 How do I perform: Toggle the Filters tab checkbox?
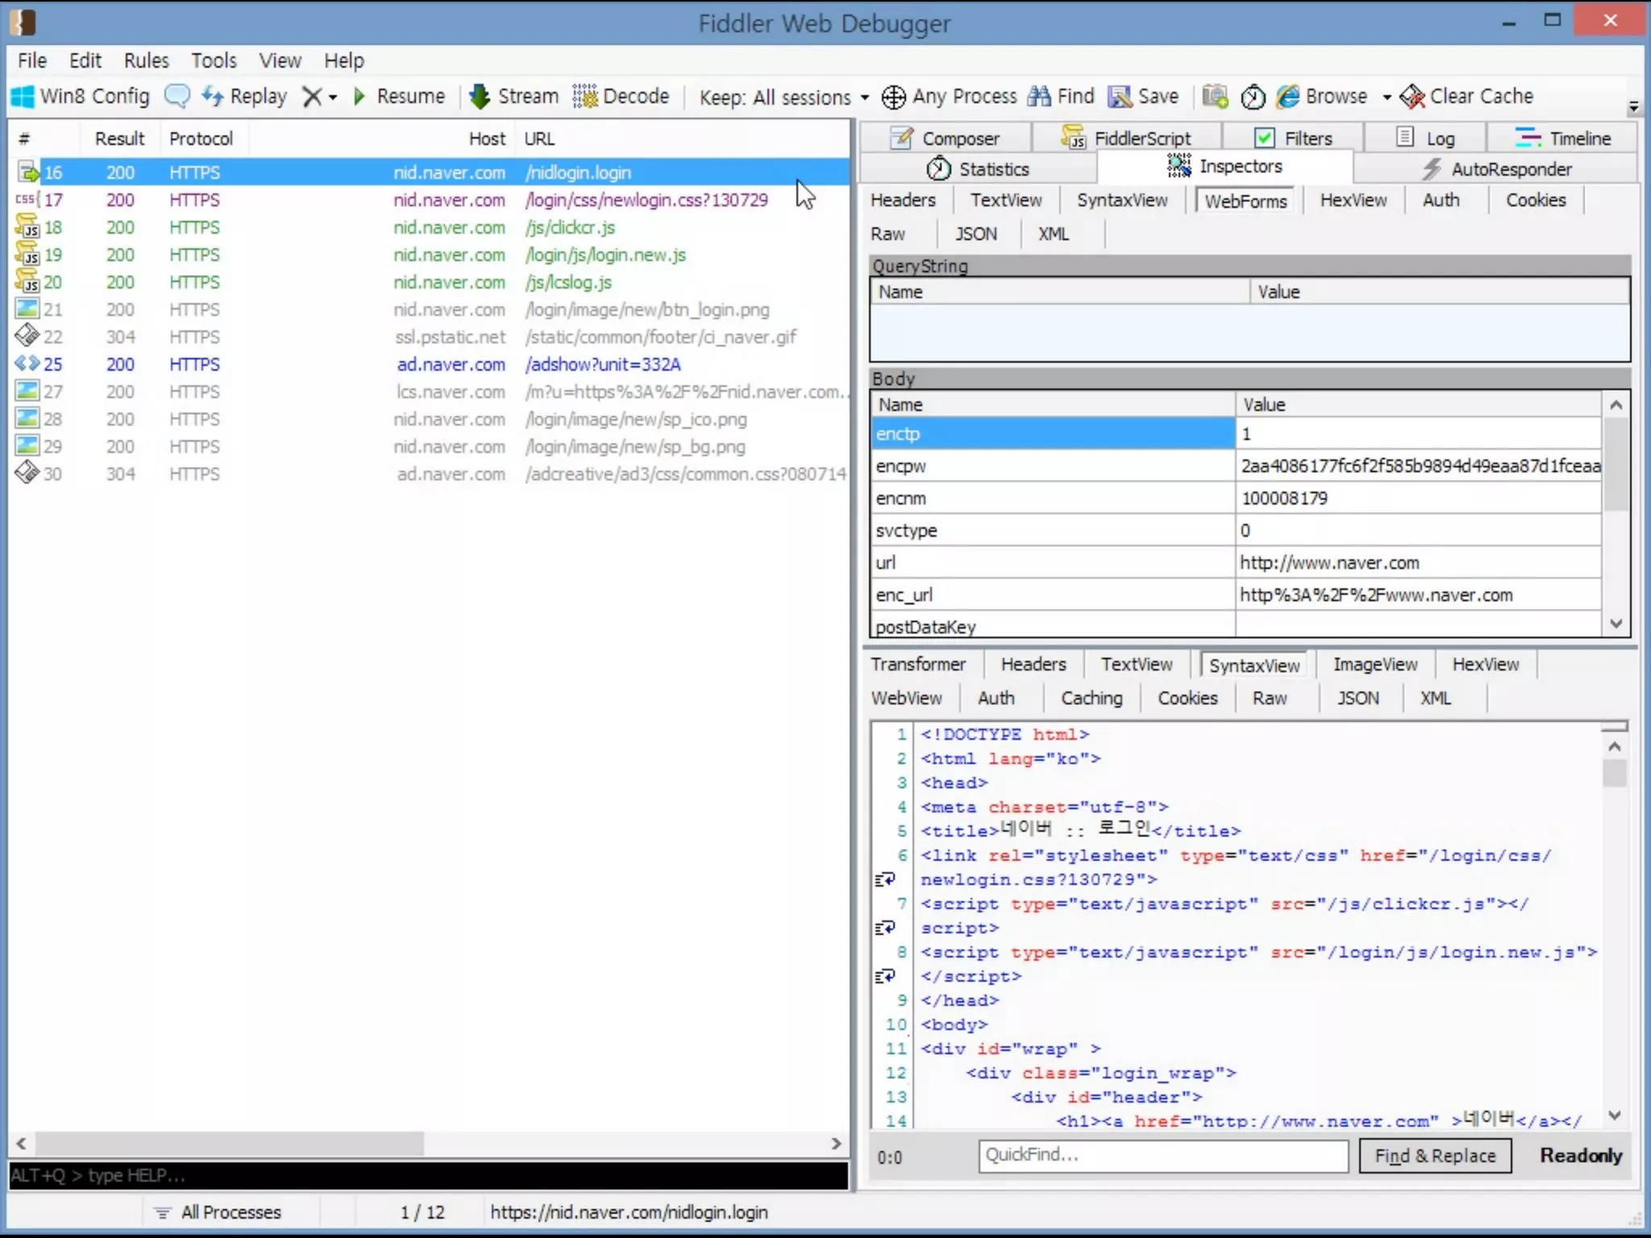click(x=1265, y=138)
